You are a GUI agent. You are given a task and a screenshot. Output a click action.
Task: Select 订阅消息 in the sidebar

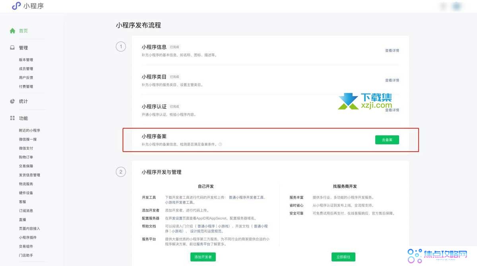[x=25, y=211]
